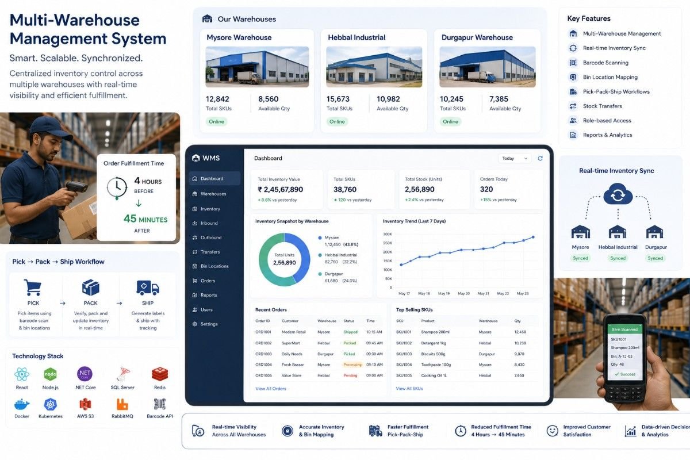Click the Online badge on Mysore Warehouse
The image size is (690, 460).
point(216,121)
